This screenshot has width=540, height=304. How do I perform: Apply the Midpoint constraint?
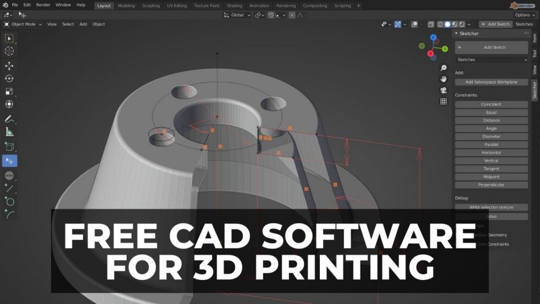pos(491,177)
